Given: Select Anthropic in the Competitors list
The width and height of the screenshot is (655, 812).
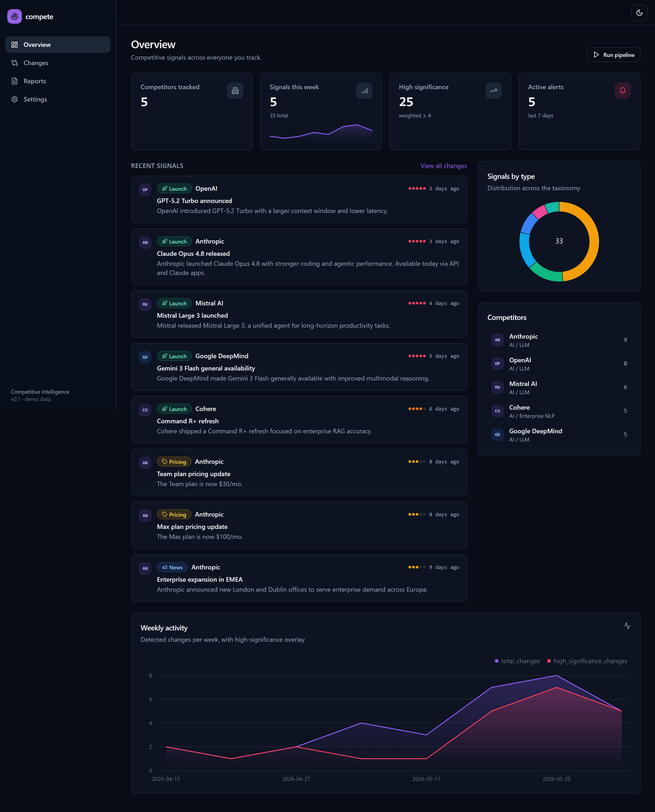Looking at the screenshot, I should coord(559,340).
